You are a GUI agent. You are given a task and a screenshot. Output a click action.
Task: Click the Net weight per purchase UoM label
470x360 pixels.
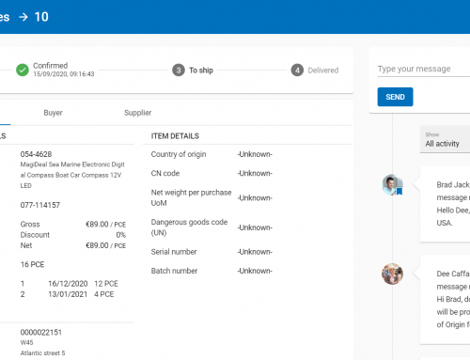point(191,197)
